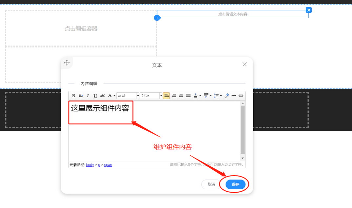Click the 取消 cancel button

point(211,184)
